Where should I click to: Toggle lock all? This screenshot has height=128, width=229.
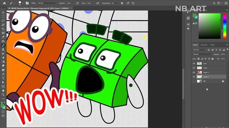213,59
